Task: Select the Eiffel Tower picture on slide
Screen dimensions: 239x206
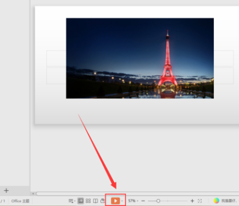Action: pyautogui.click(x=140, y=58)
